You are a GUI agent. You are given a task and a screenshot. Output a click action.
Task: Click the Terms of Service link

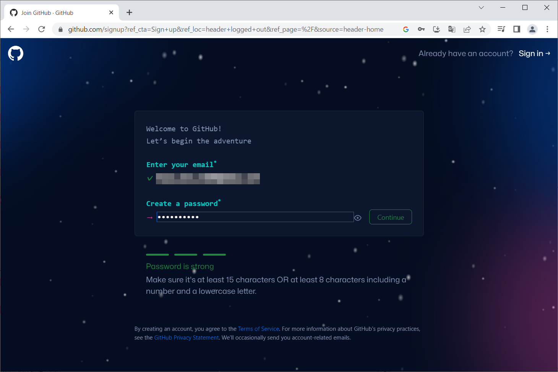pos(258,329)
